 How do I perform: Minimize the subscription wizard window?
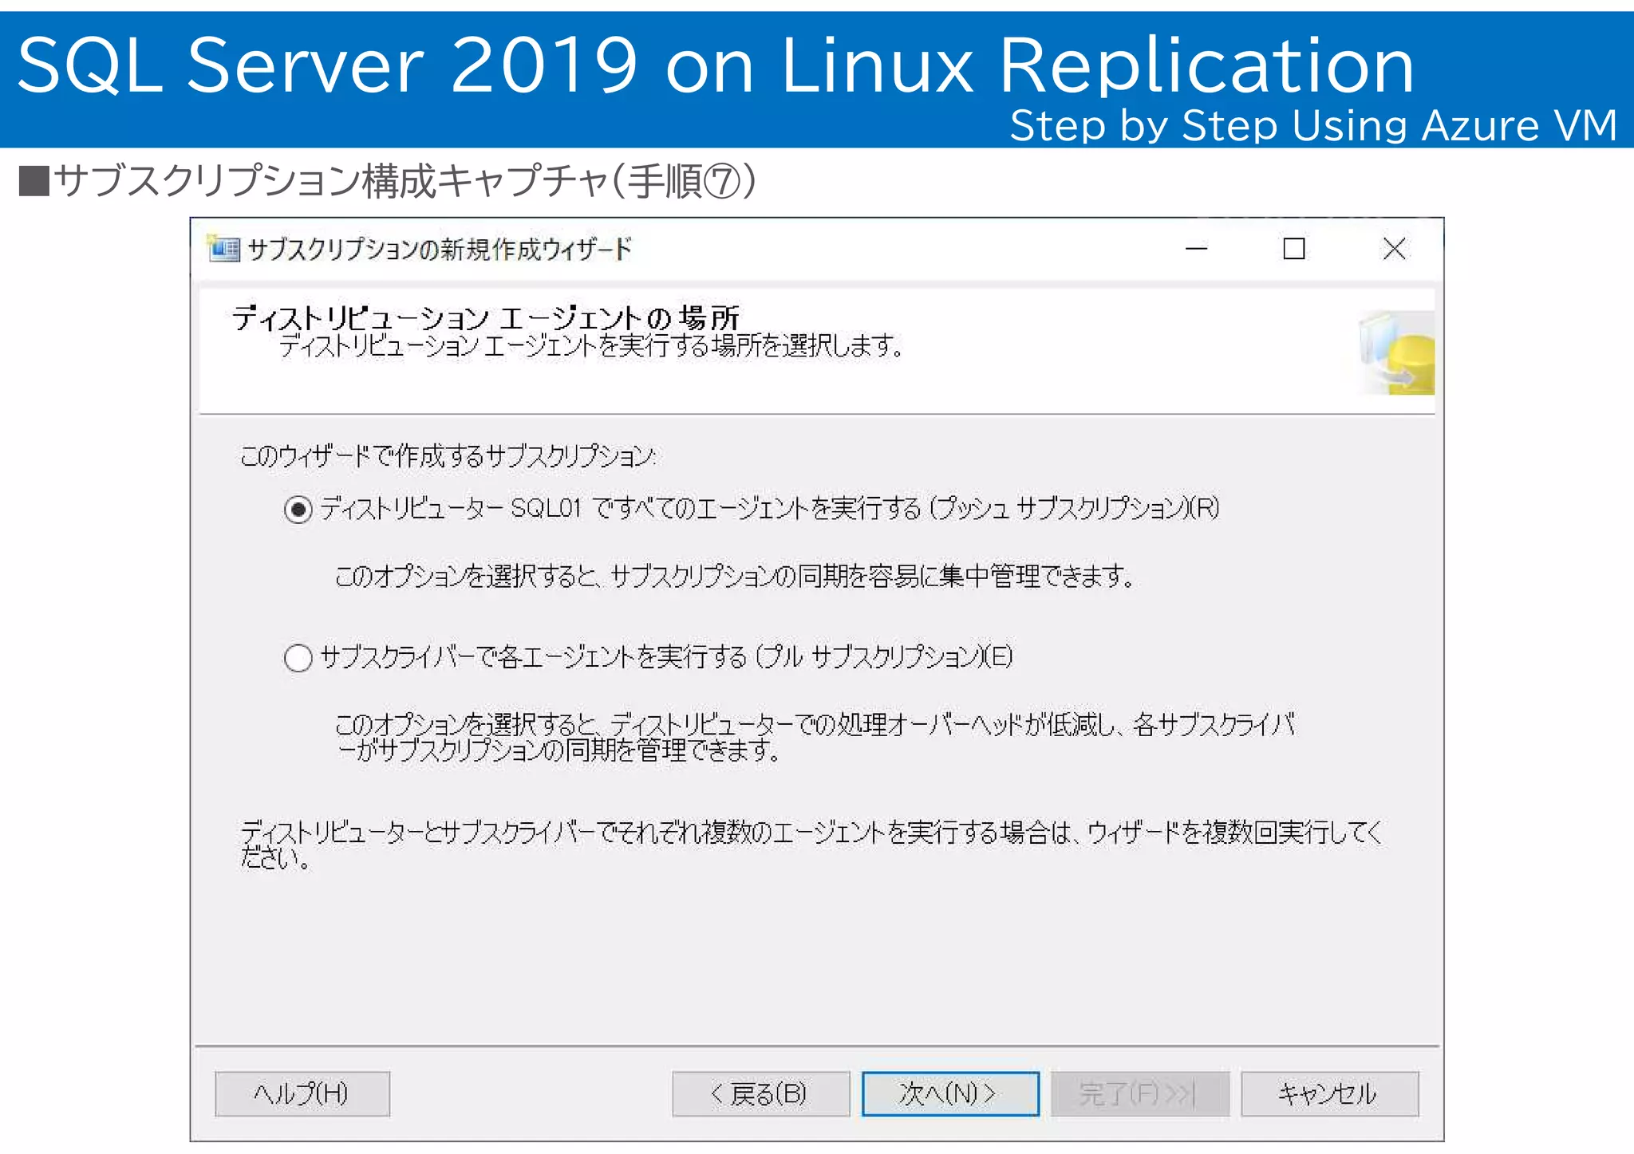point(1196,249)
